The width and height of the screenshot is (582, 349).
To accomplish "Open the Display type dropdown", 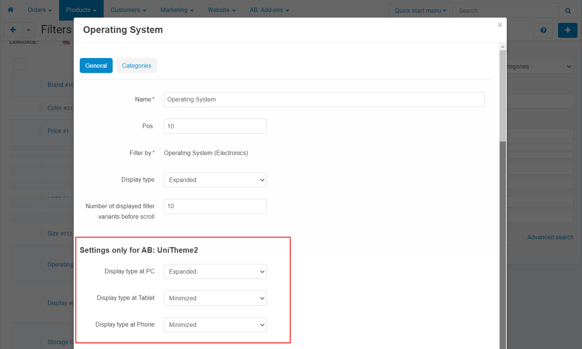I will tap(215, 180).
